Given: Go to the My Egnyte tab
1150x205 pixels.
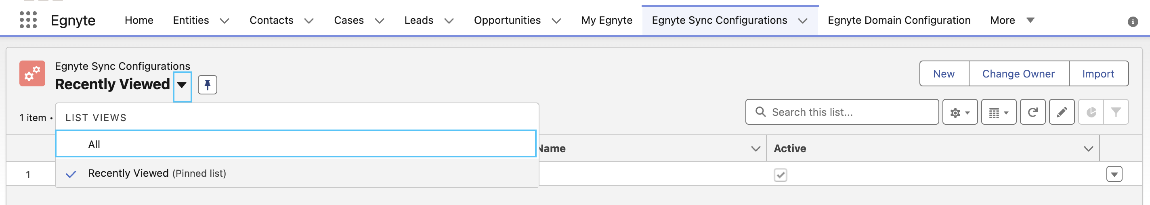Looking at the screenshot, I should [606, 20].
